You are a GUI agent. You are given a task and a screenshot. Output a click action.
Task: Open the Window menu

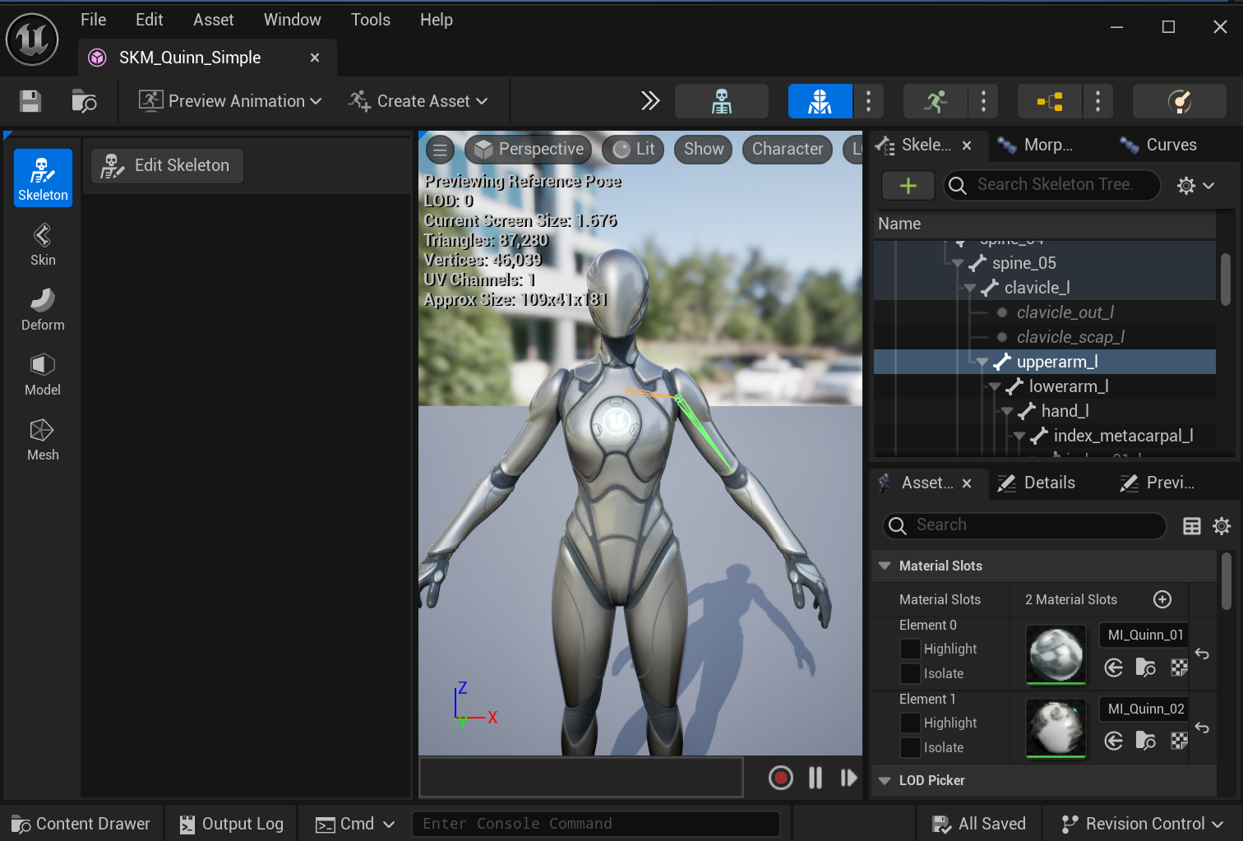pos(292,20)
